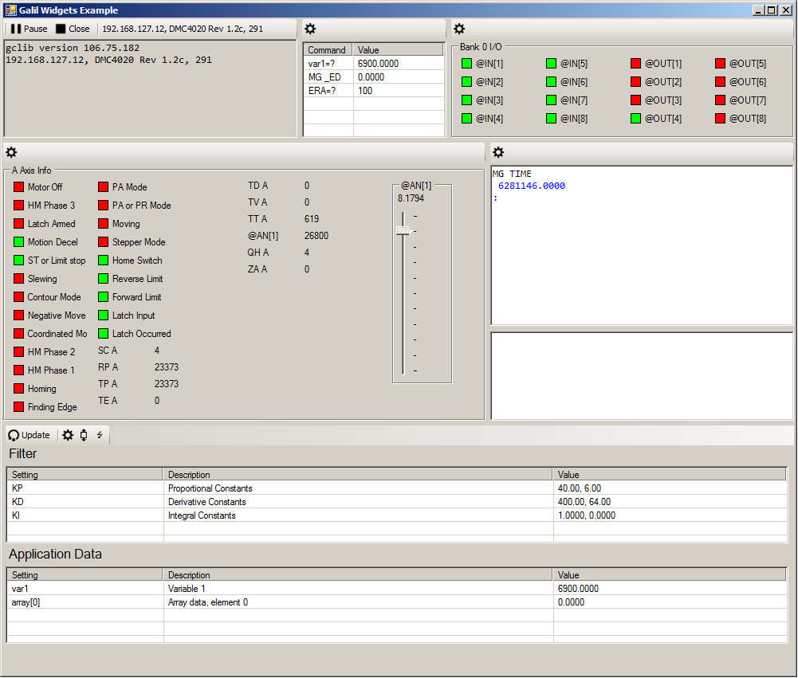This screenshot has height=678, width=798.
Task: Click the @AN[1] slider thumb
Action: click(404, 230)
